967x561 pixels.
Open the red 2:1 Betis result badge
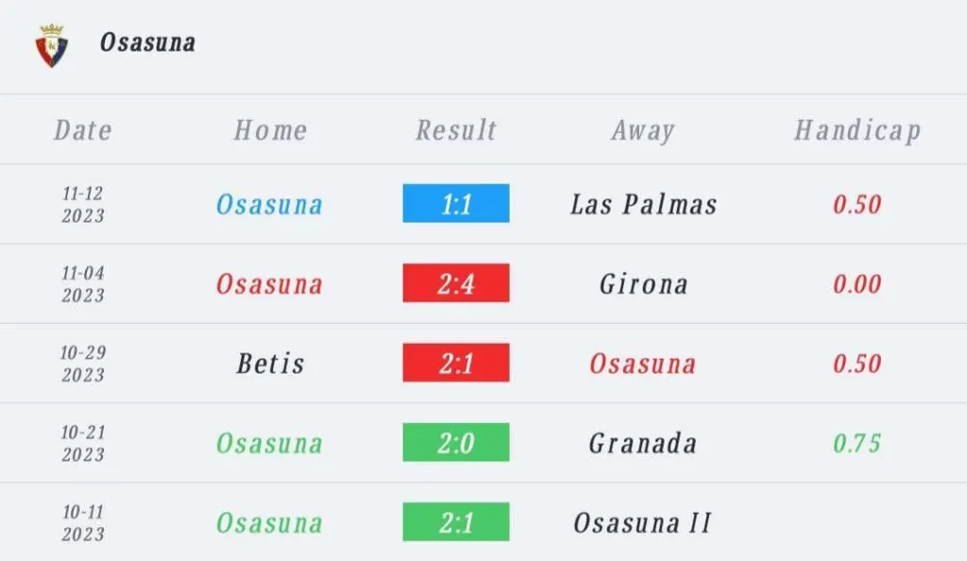point(456,363)
